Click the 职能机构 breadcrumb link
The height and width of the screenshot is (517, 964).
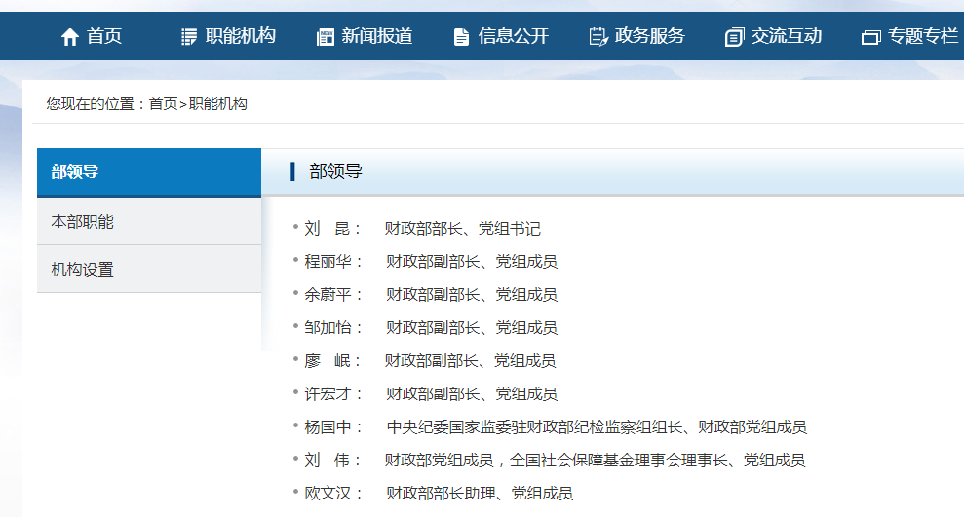pyautogui.click(x=217, y=104)
